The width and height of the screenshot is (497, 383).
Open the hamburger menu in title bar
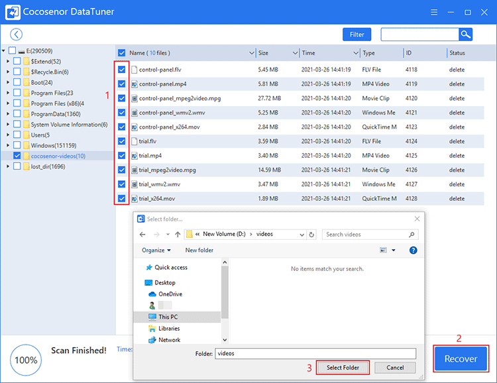pos(434,12)
